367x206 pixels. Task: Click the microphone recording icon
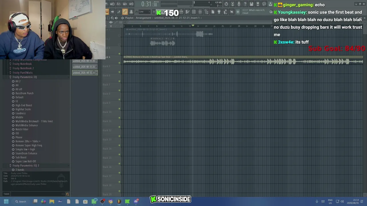[x=239, y=4]
